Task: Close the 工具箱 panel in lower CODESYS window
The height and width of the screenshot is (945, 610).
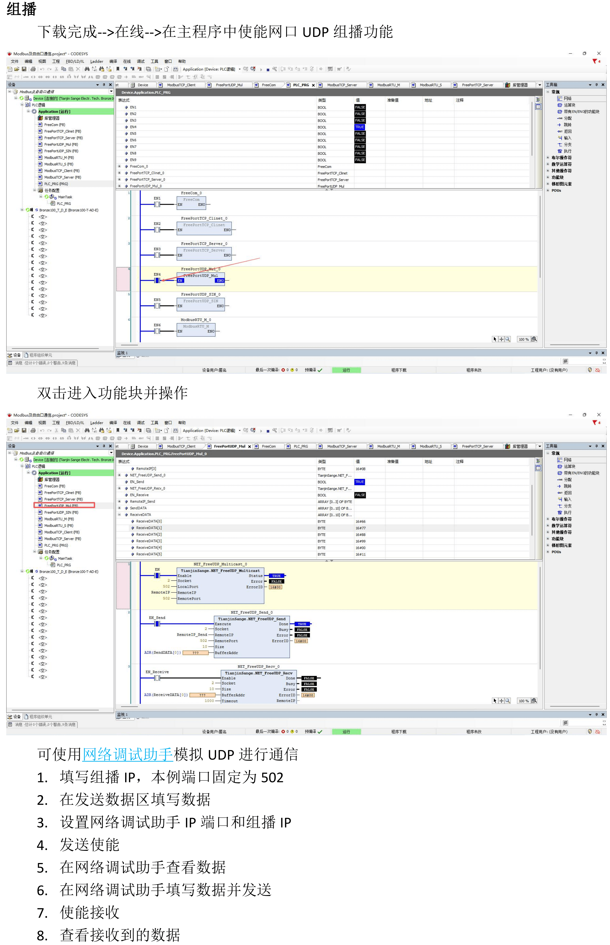Action: point(603,446)
